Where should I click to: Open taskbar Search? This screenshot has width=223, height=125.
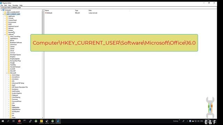pos(8,121)
